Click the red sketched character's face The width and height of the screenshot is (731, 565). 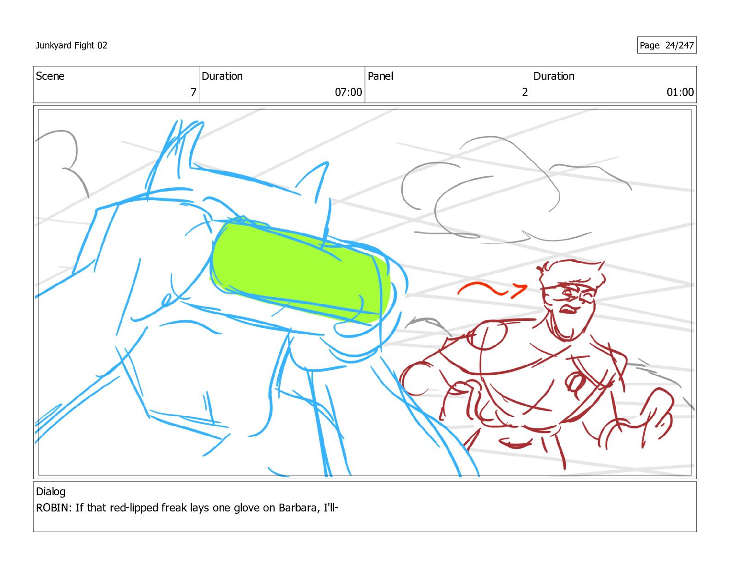pos(570,300)
